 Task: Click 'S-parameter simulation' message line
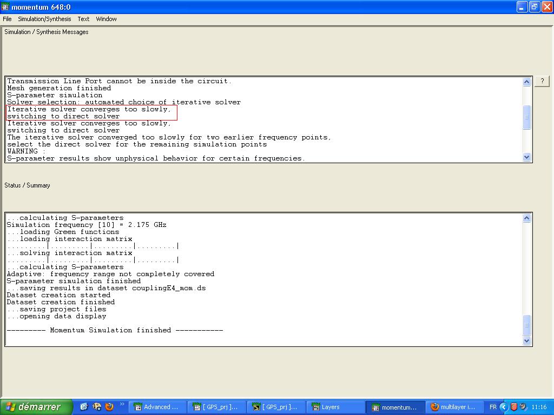pos(55,95)
